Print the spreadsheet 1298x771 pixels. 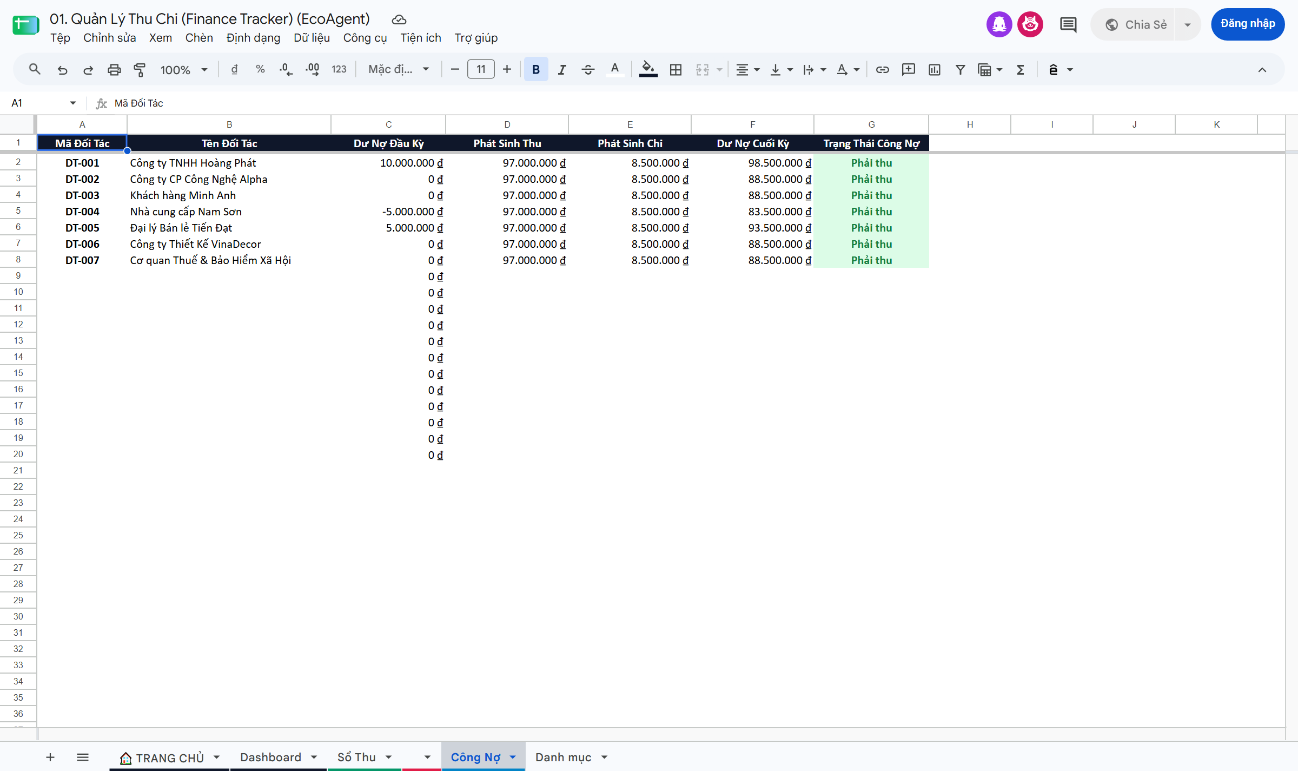[114, 69]
